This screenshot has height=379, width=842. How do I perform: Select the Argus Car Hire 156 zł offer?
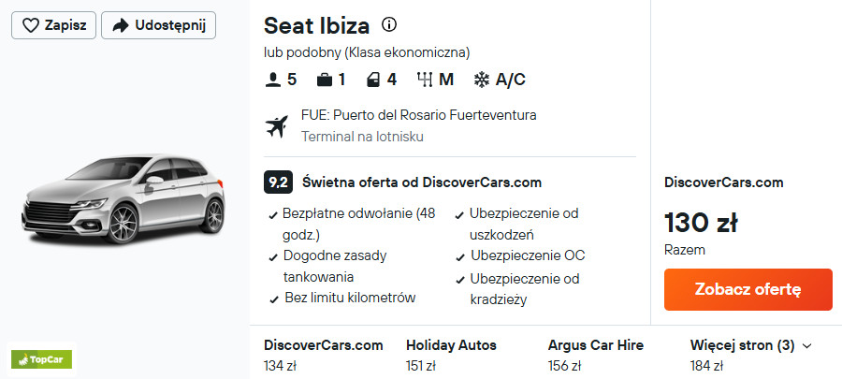595,355
